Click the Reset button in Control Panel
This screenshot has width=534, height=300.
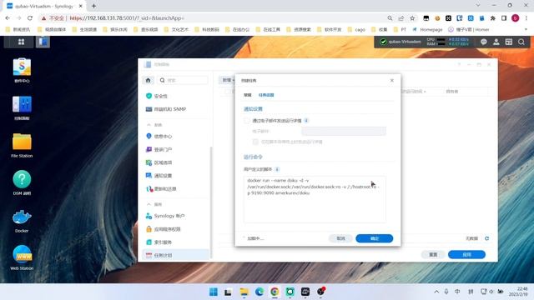pos(433,254)
